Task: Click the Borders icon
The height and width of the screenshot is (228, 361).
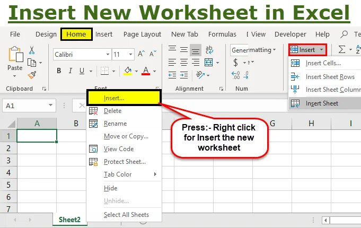Action: pyautogui.click(x=104, y=71)
